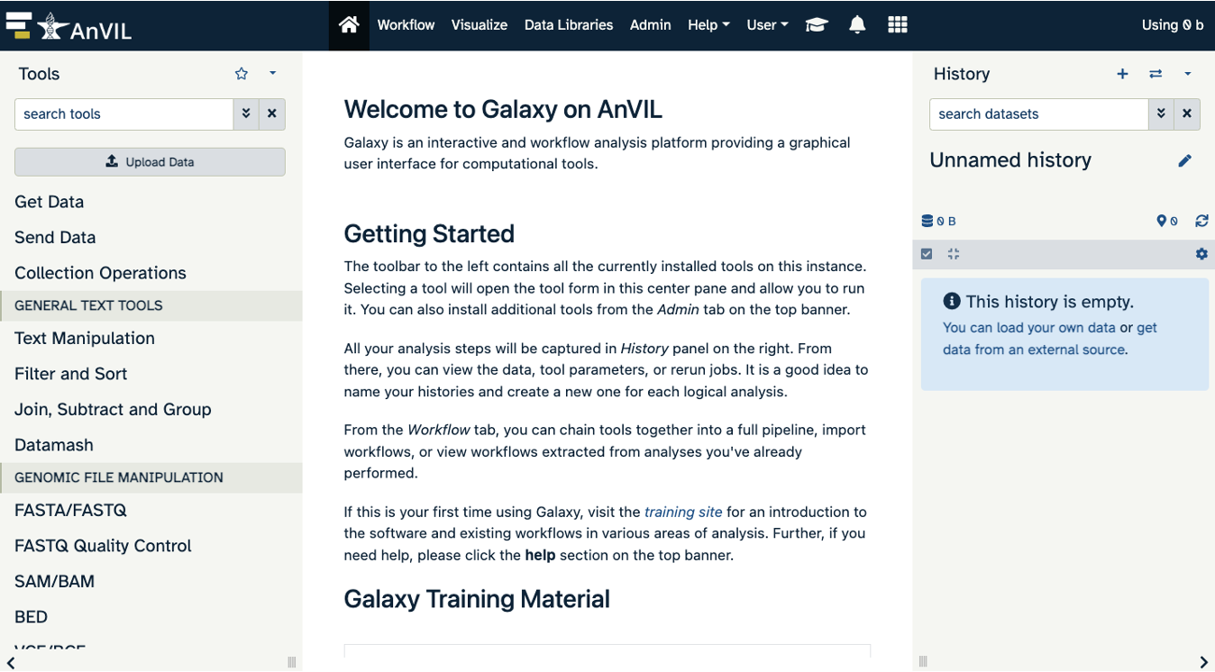The width and height of the screenshot is (1215, 672).
Task: Click the AnVIL logo
Action: 69,26
